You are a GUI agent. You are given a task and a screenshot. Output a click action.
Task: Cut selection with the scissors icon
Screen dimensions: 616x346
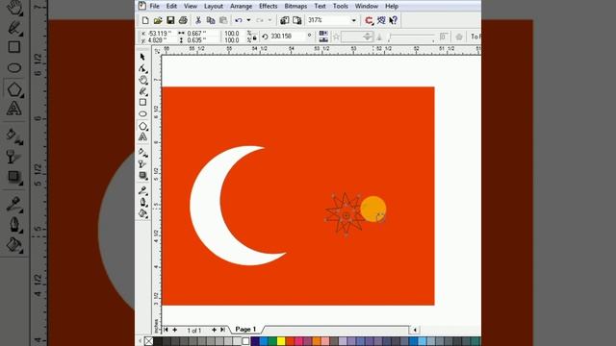198,20
